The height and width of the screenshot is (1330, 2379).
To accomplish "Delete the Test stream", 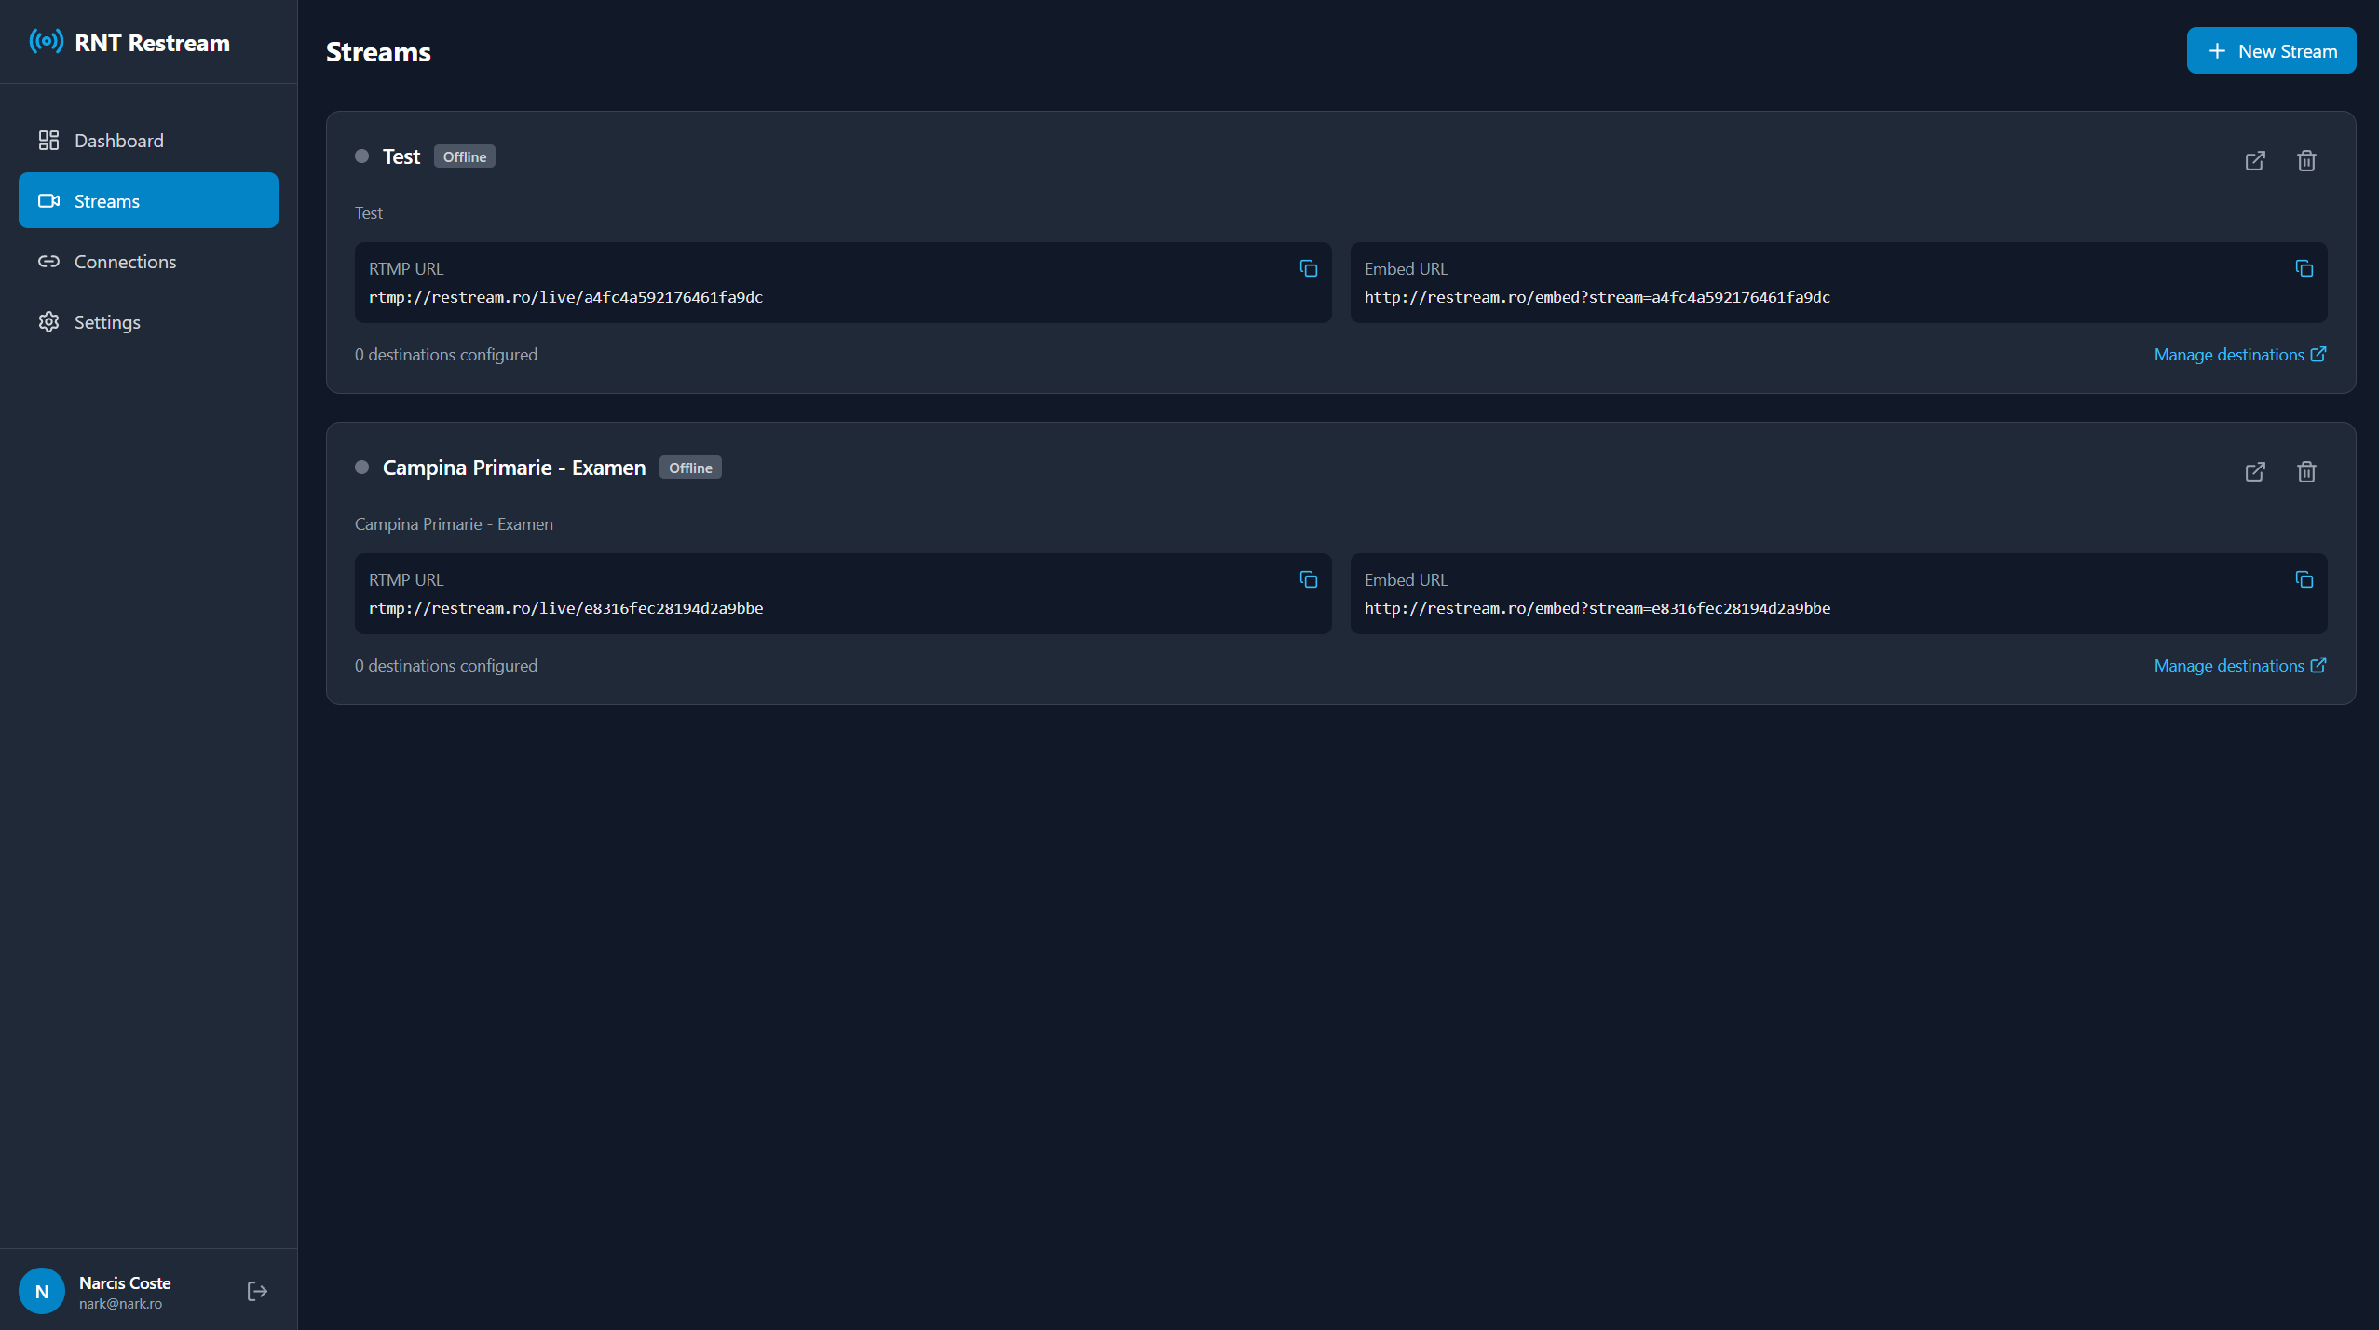I will point(2306,161).
